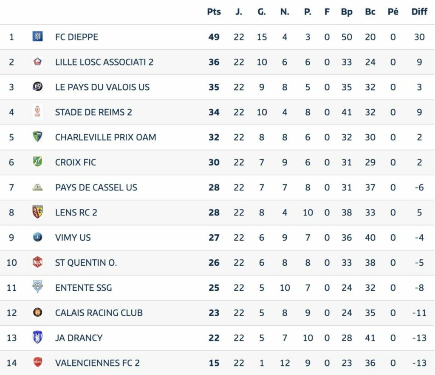Viewport: 435px width, 375px height.
Task: Open CHARLEVILLE PRIX OAM team page
Action: pos(106,137)
